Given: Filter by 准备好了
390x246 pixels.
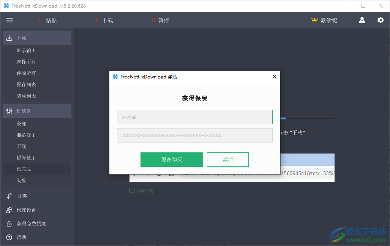Looking at the screenshot, I should coord(37,135).
